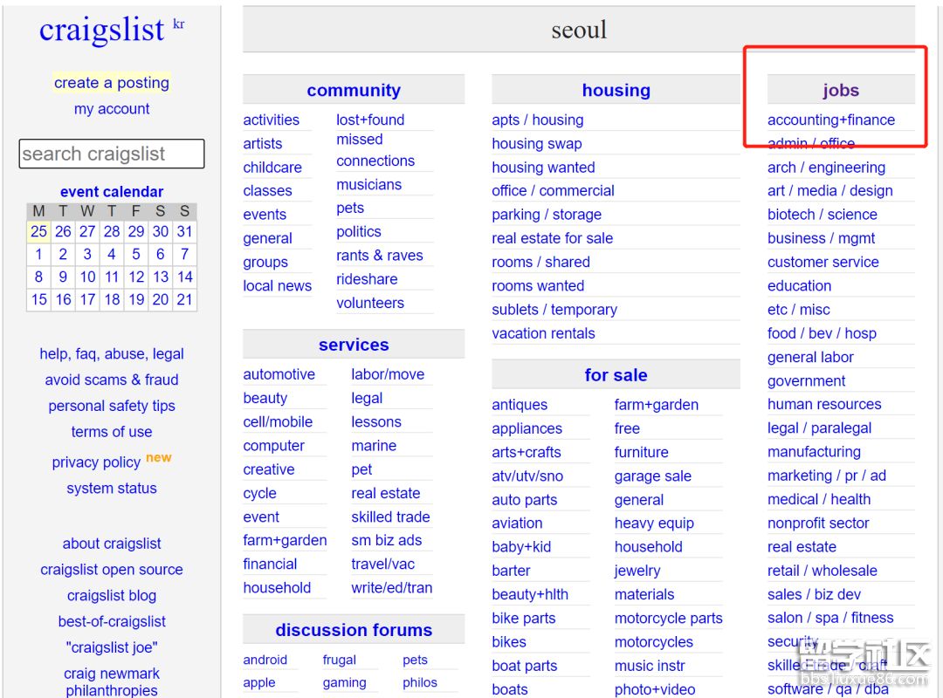This screenshot has width=943, height=698.
Task: Open the event calendar link
Action: [112, 192]
